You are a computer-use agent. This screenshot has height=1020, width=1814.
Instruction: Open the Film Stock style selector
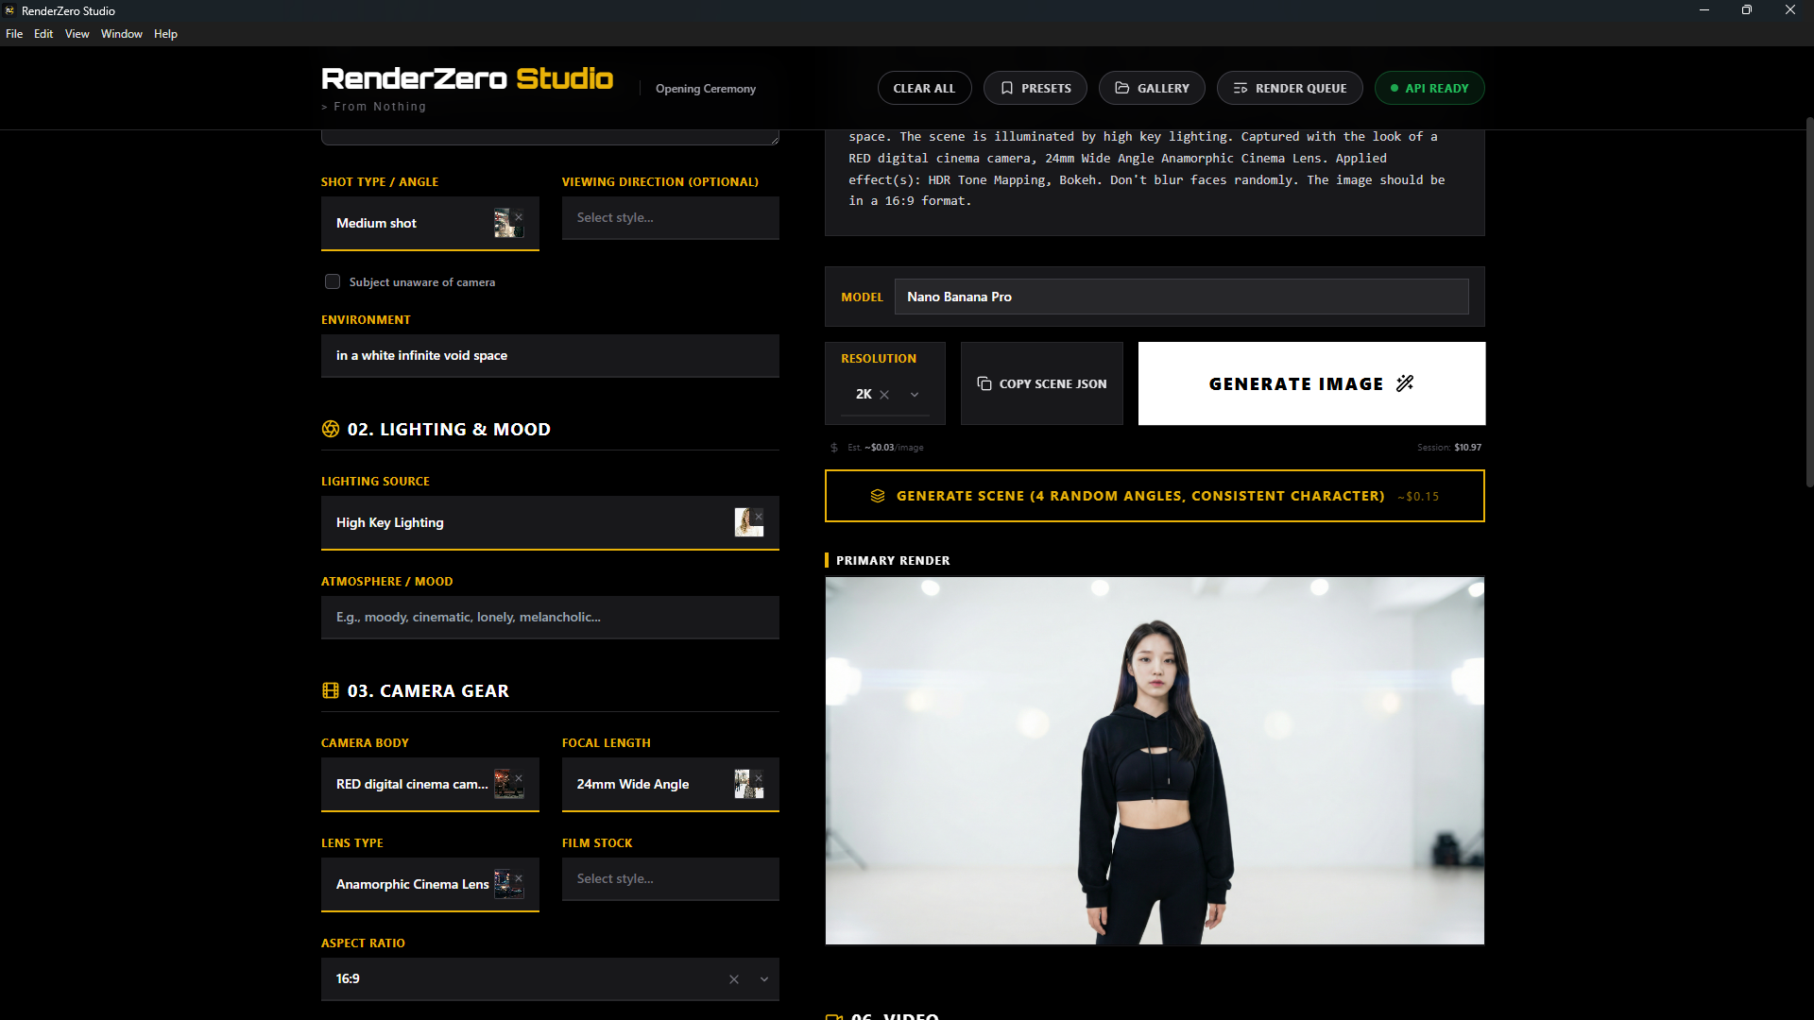[x=670, y=878]
